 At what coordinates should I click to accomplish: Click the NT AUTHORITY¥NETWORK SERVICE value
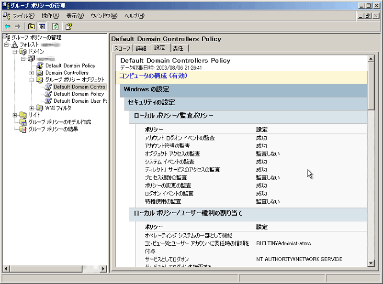tap(299, 259)
